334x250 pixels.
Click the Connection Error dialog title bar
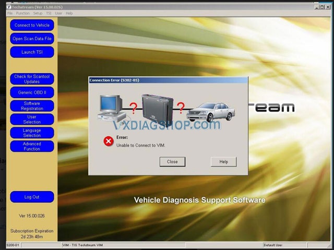[168, 80]
